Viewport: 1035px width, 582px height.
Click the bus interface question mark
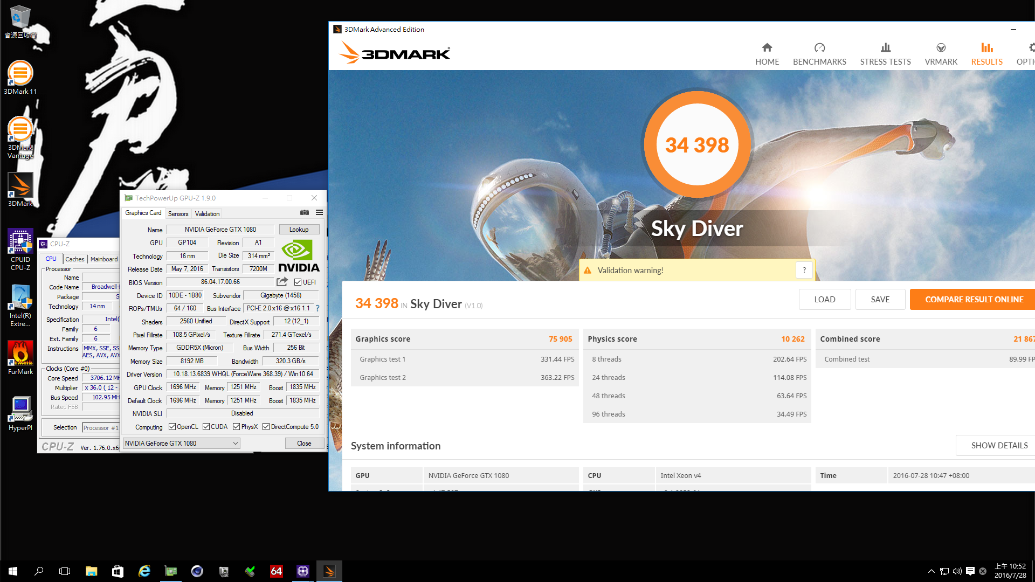(x=318, y=308)
